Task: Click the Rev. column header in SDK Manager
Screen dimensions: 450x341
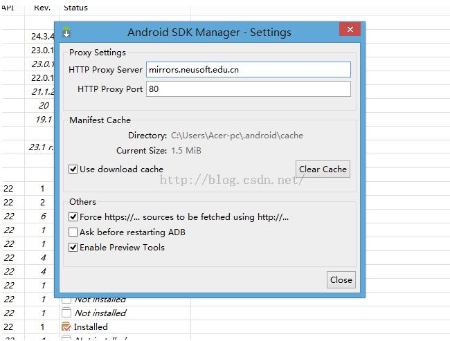Action: click(x=42, y=8)
